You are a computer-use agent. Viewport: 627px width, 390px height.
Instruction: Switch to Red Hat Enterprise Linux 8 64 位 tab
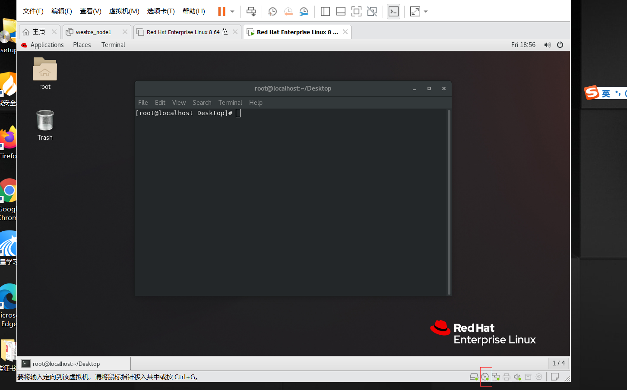(187, 32)
